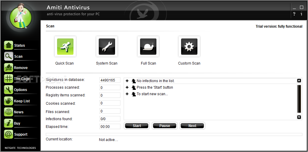Start a Quick Scan via running-man icon
This screenshot has height=152, width=308.
pos(65,46)
